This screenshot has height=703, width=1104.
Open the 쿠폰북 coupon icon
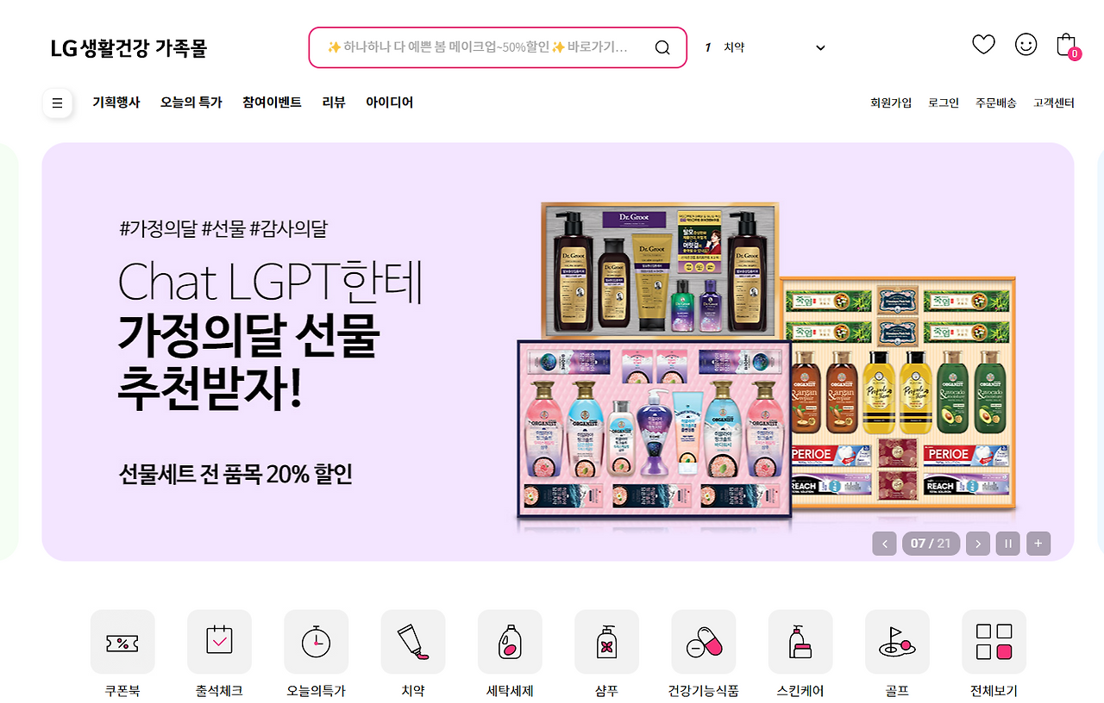[122, 642]
